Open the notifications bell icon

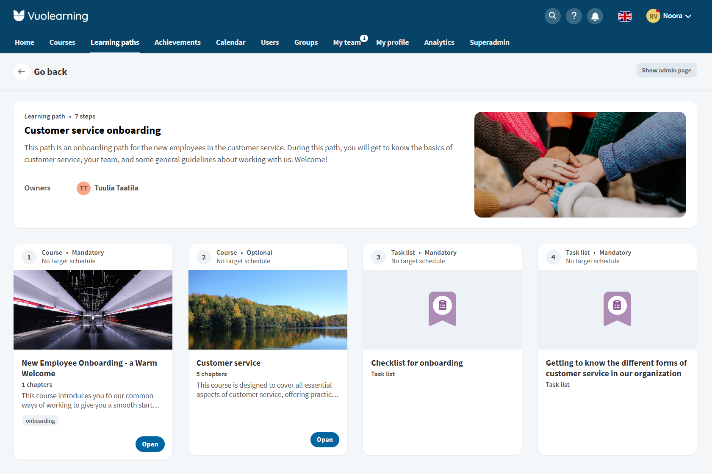tap(595, 16)
